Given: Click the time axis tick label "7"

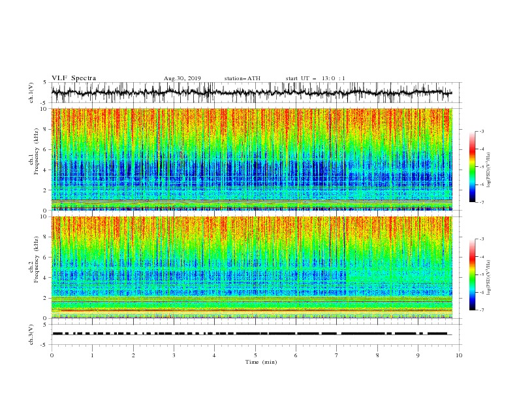Looking at the screenshot, I should coord(337,355).
